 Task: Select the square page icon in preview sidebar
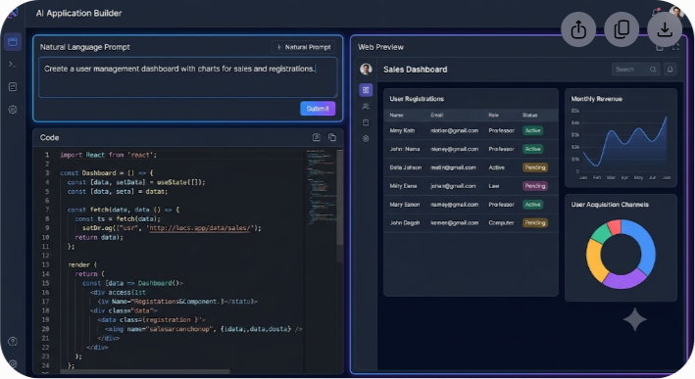[x=366, y=122]
